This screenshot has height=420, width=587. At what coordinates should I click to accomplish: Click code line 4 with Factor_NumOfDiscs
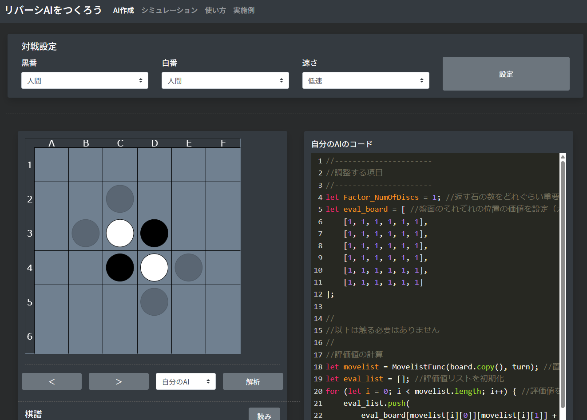click(443, 197)
